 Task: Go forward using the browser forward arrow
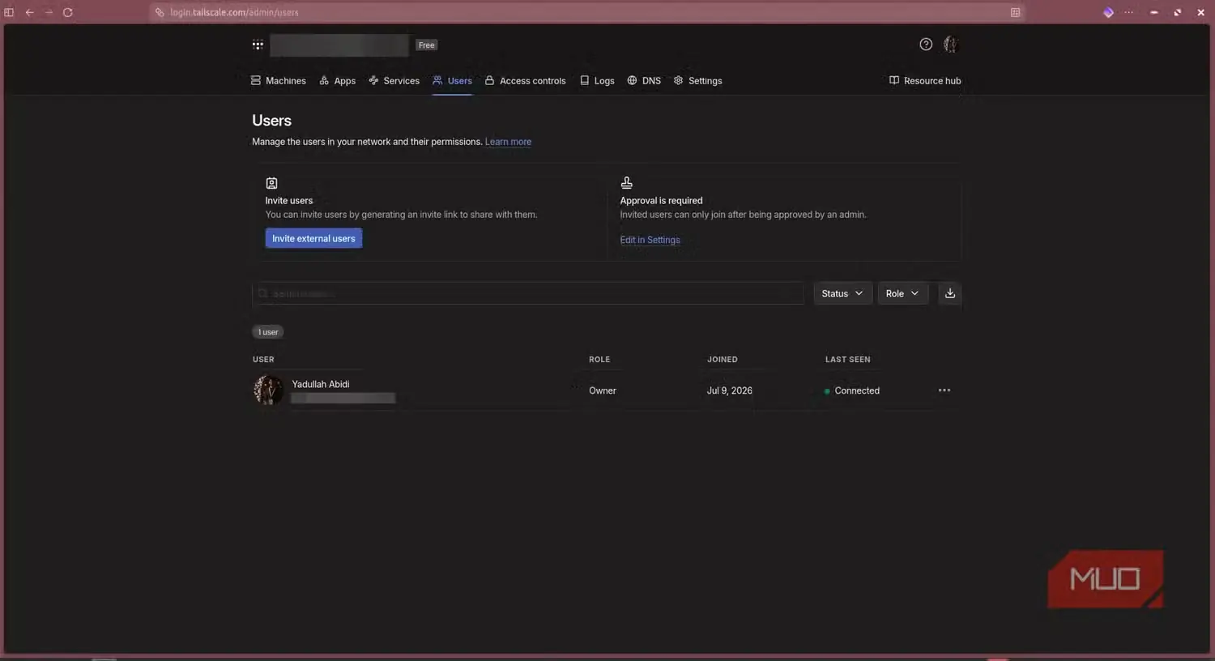pyautogui.click(x=49, y=12)
